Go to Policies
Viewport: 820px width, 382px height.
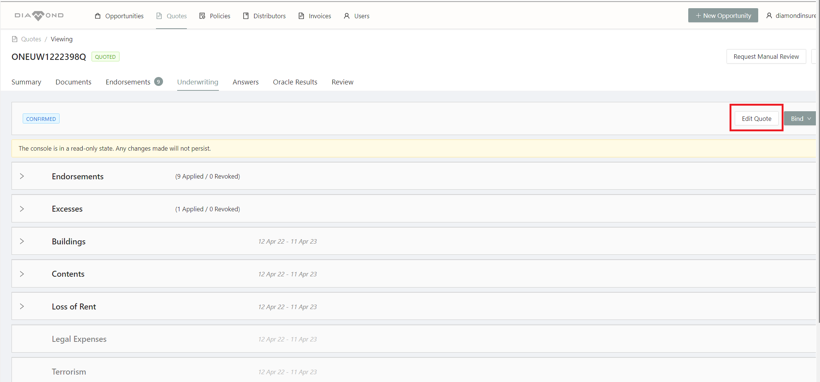coord(215,16)
